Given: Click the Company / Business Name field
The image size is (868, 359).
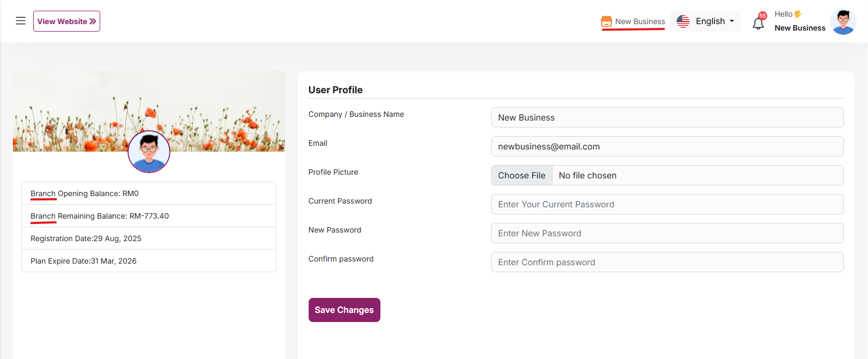Looking at the screenshot, I should pyautogui.click(x=667, y=117).
